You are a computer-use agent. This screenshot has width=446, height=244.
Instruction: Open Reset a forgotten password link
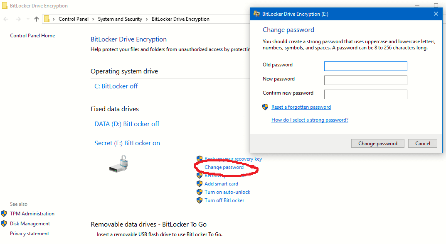tap(301, 107)
